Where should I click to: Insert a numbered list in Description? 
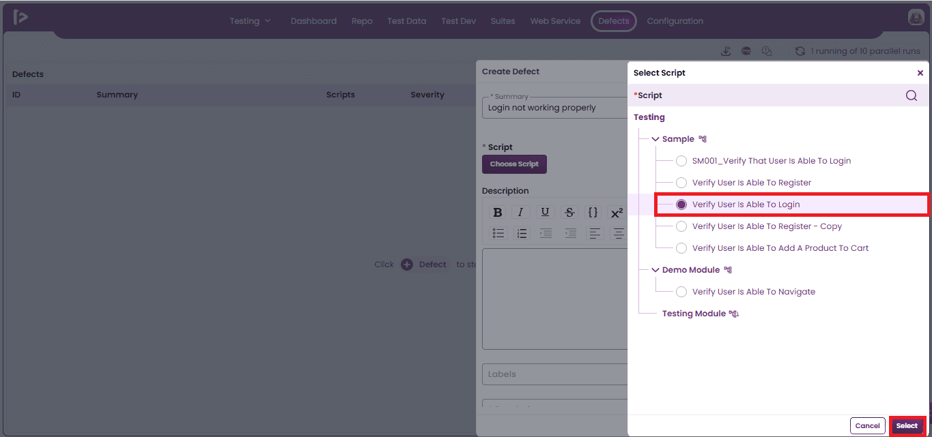click(522, 233)
